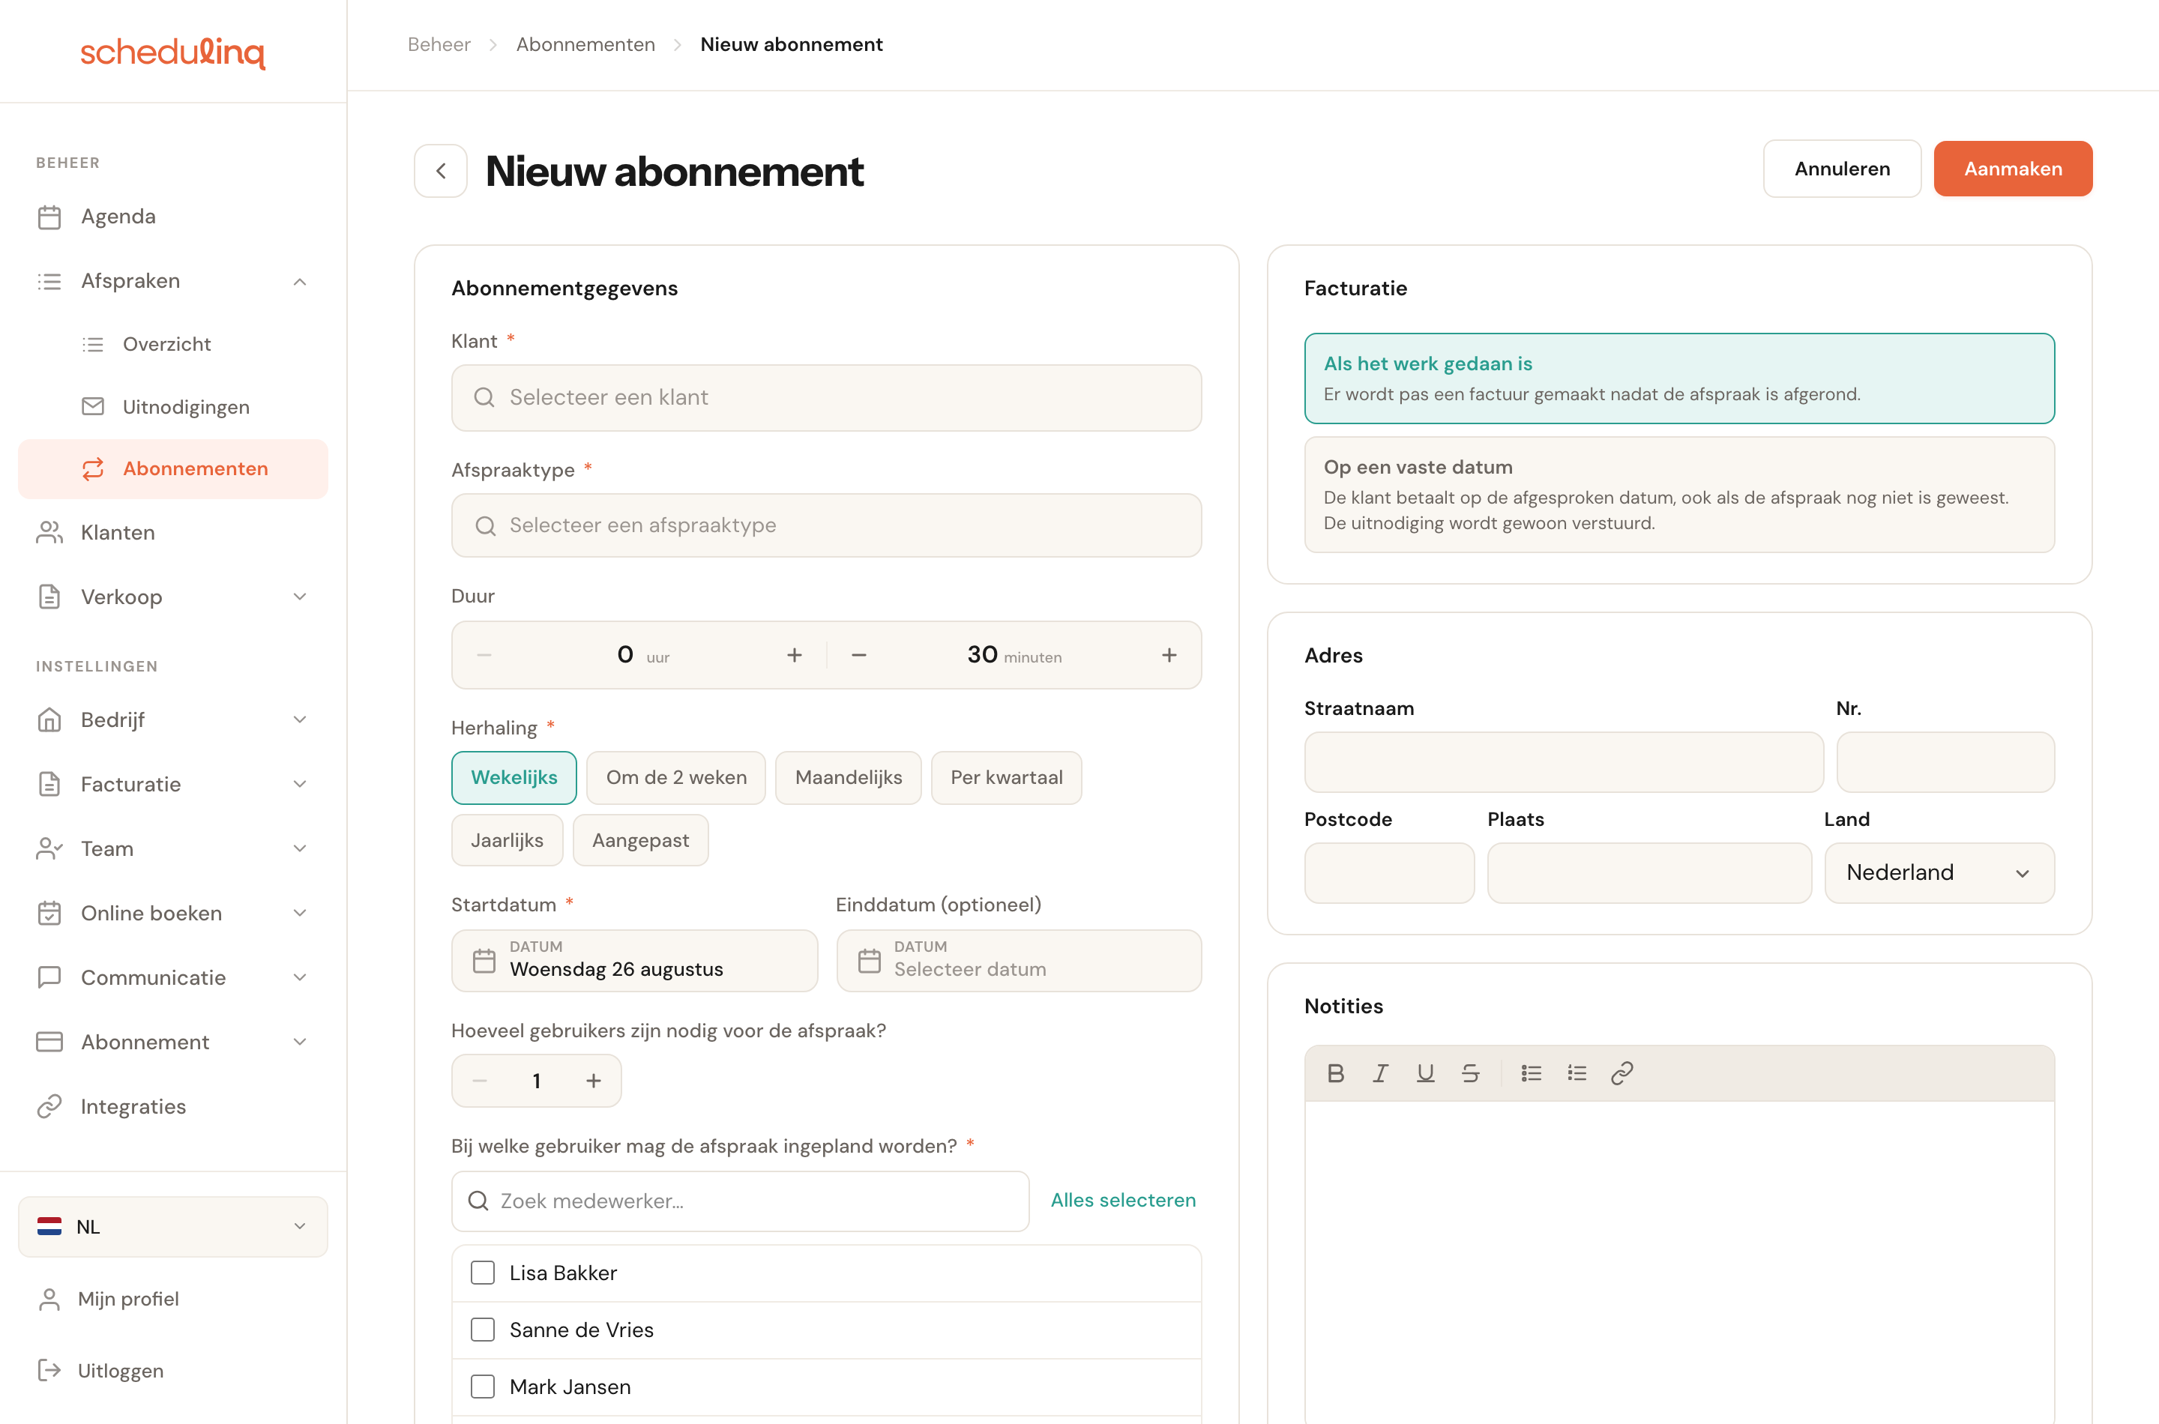
Task: Expand the Facturatie settings section
Action: click(300, 784)
